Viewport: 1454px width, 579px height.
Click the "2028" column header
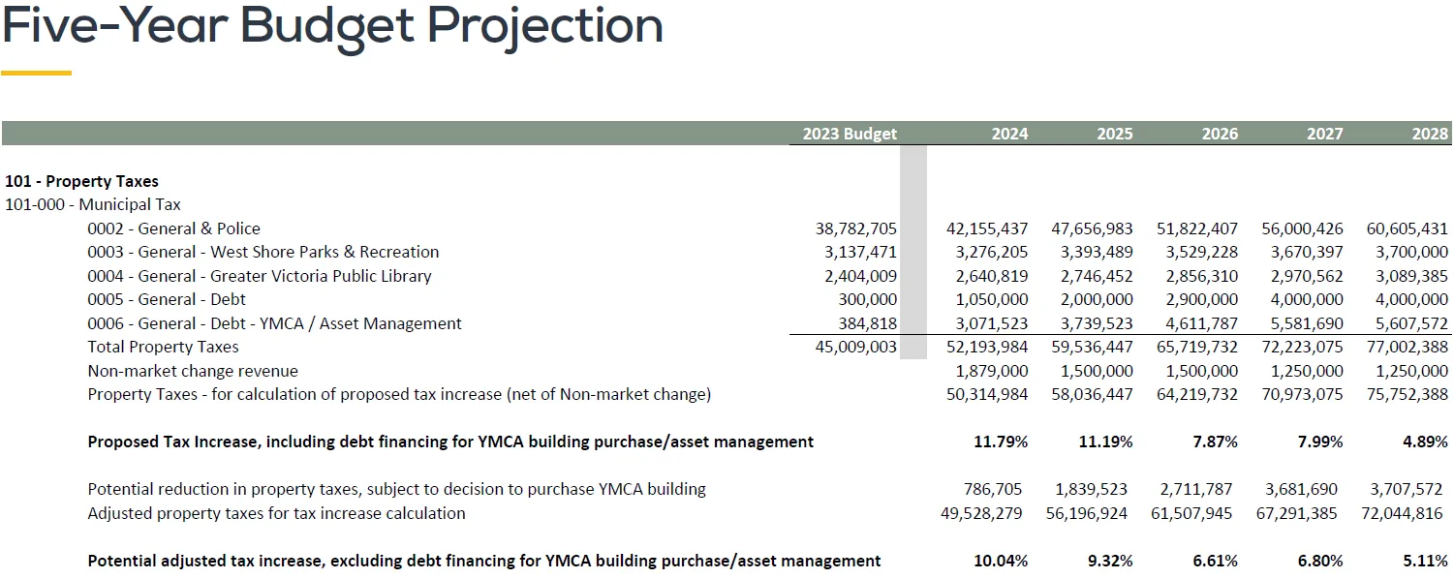pos(1430,134)
